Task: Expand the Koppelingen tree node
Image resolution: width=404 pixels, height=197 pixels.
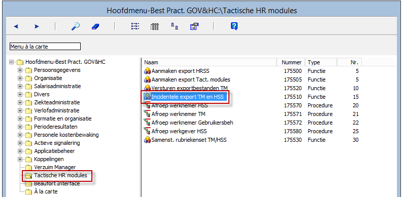Action: pos(20,159)
